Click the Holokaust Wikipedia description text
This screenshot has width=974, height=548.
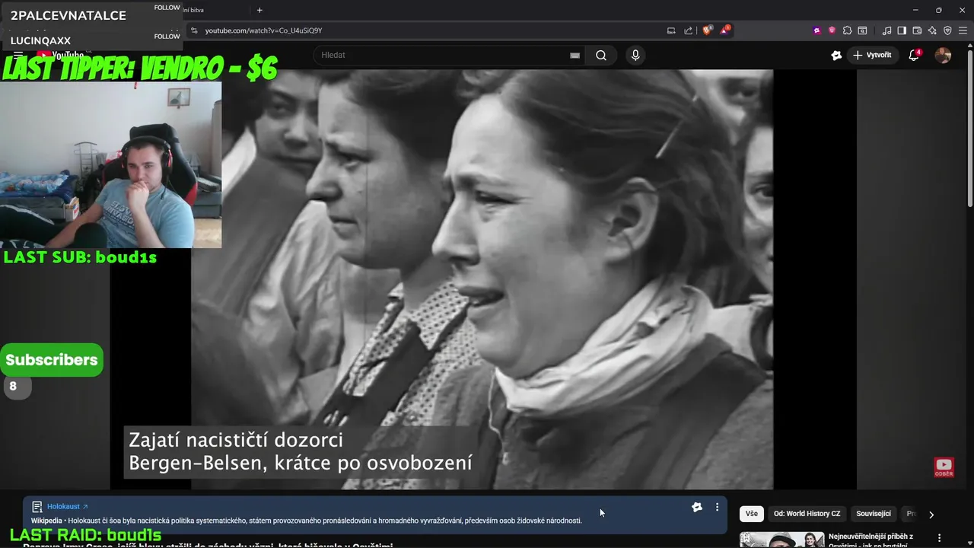click(x=306, y=521)
